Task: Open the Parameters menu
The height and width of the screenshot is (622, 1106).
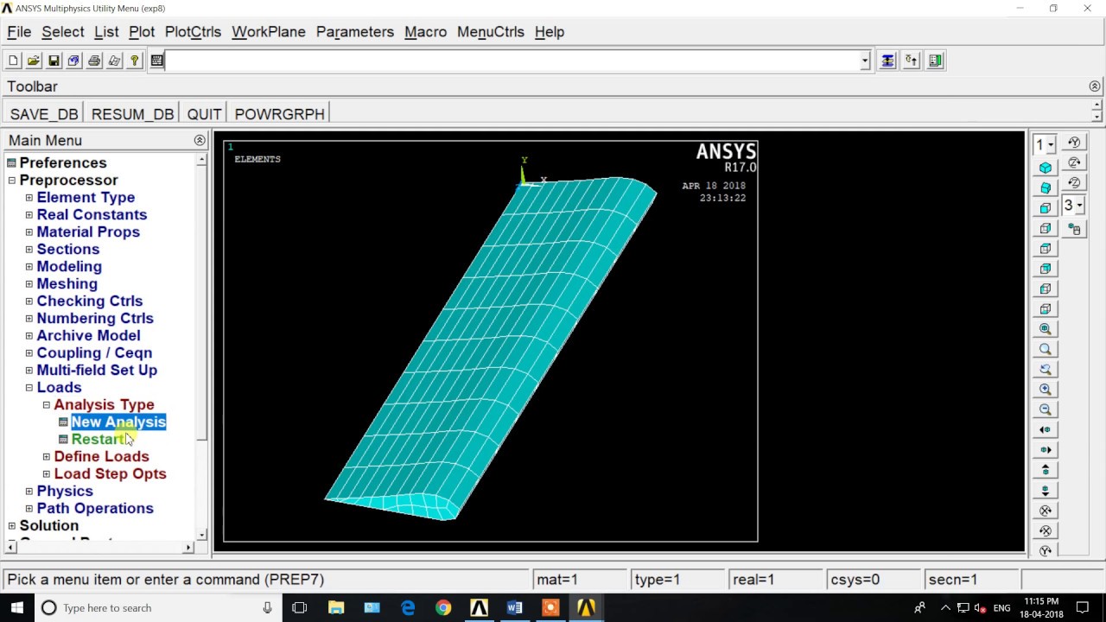Action: point(355,32)
